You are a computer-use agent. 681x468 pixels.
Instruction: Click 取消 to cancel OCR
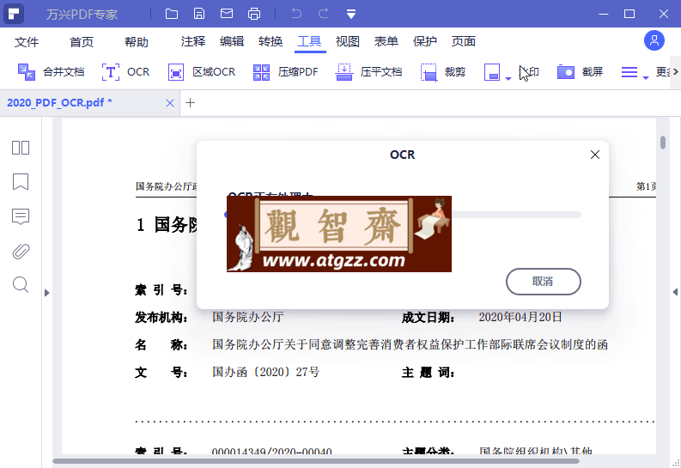point(544,282)
